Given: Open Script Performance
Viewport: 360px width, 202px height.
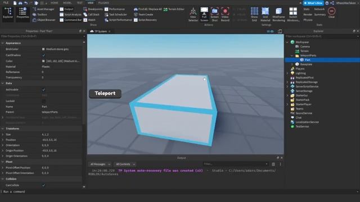Looking at the screenshot, I should point(118,20).
